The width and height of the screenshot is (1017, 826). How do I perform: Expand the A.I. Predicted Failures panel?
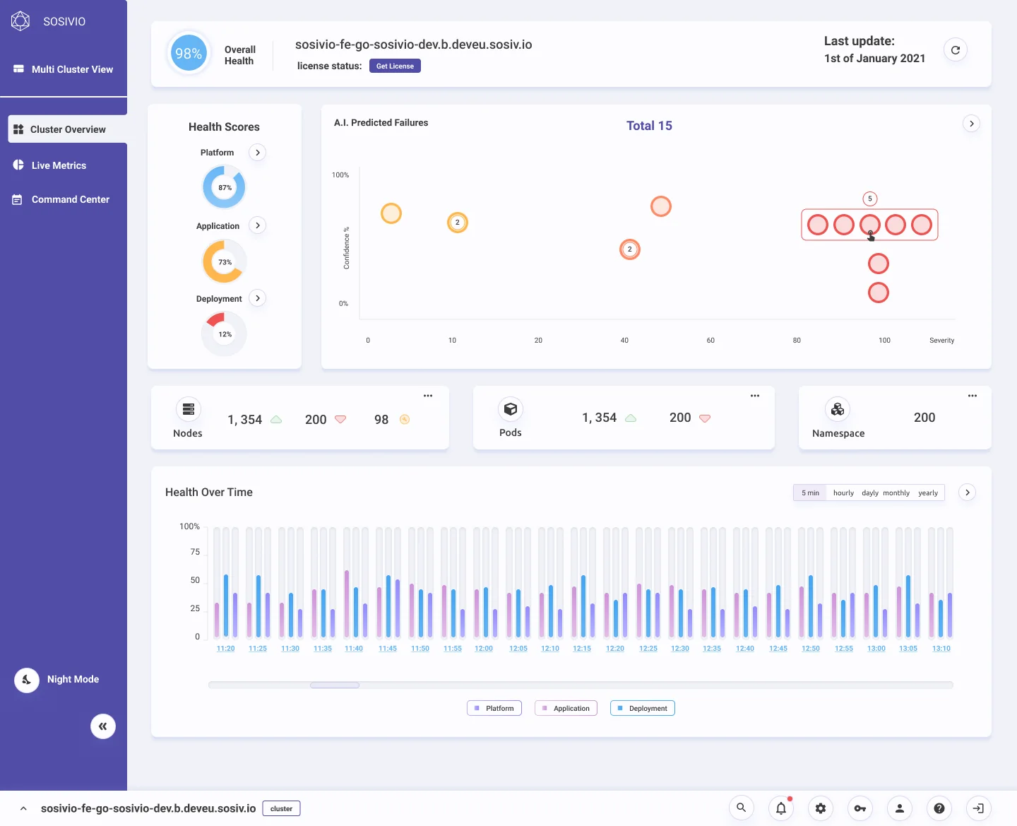(x=972, y=124)
